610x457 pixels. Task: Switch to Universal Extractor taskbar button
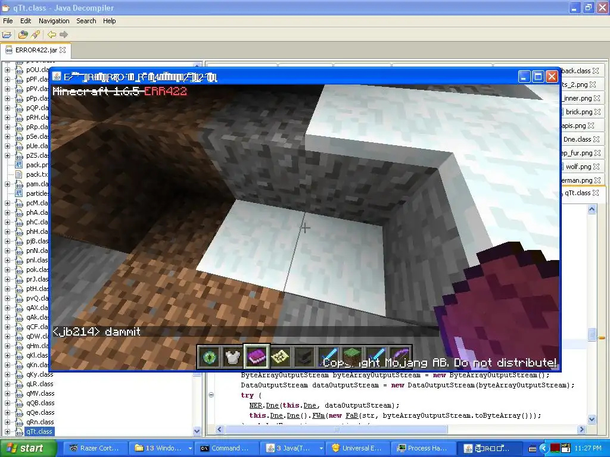(357, 448)
